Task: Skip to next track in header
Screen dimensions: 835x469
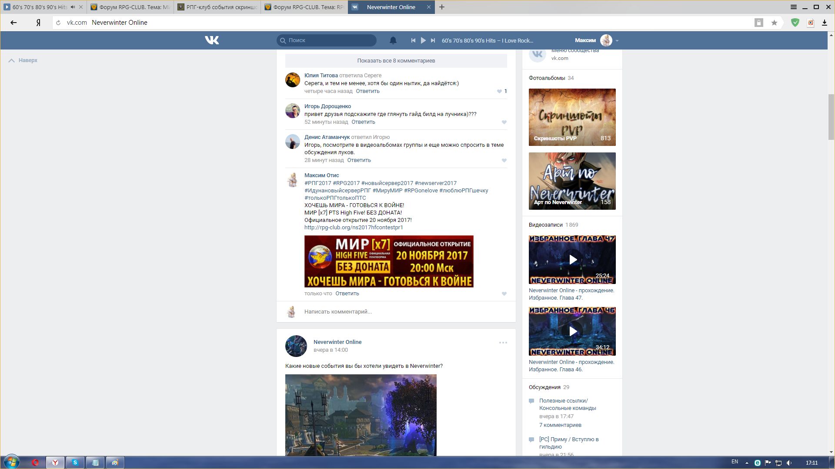Action: point(433,40)
